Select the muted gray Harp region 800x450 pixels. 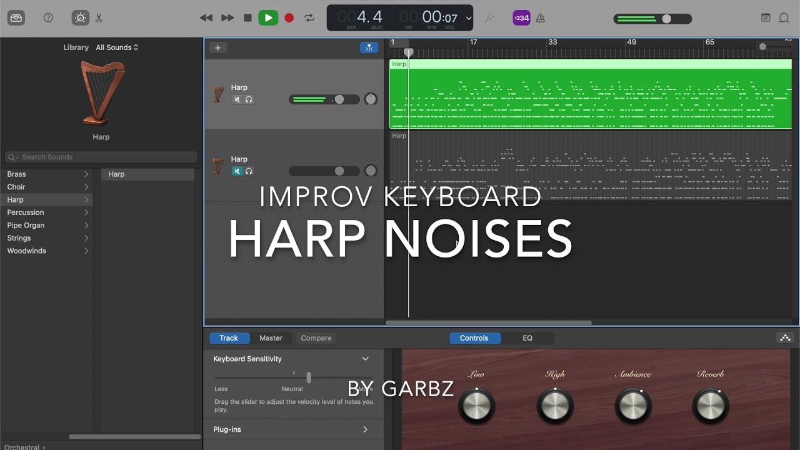(591, 166)
